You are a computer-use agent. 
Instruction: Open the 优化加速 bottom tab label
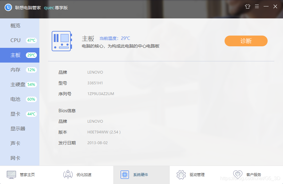pyautogui.click(x=84, y=175)
